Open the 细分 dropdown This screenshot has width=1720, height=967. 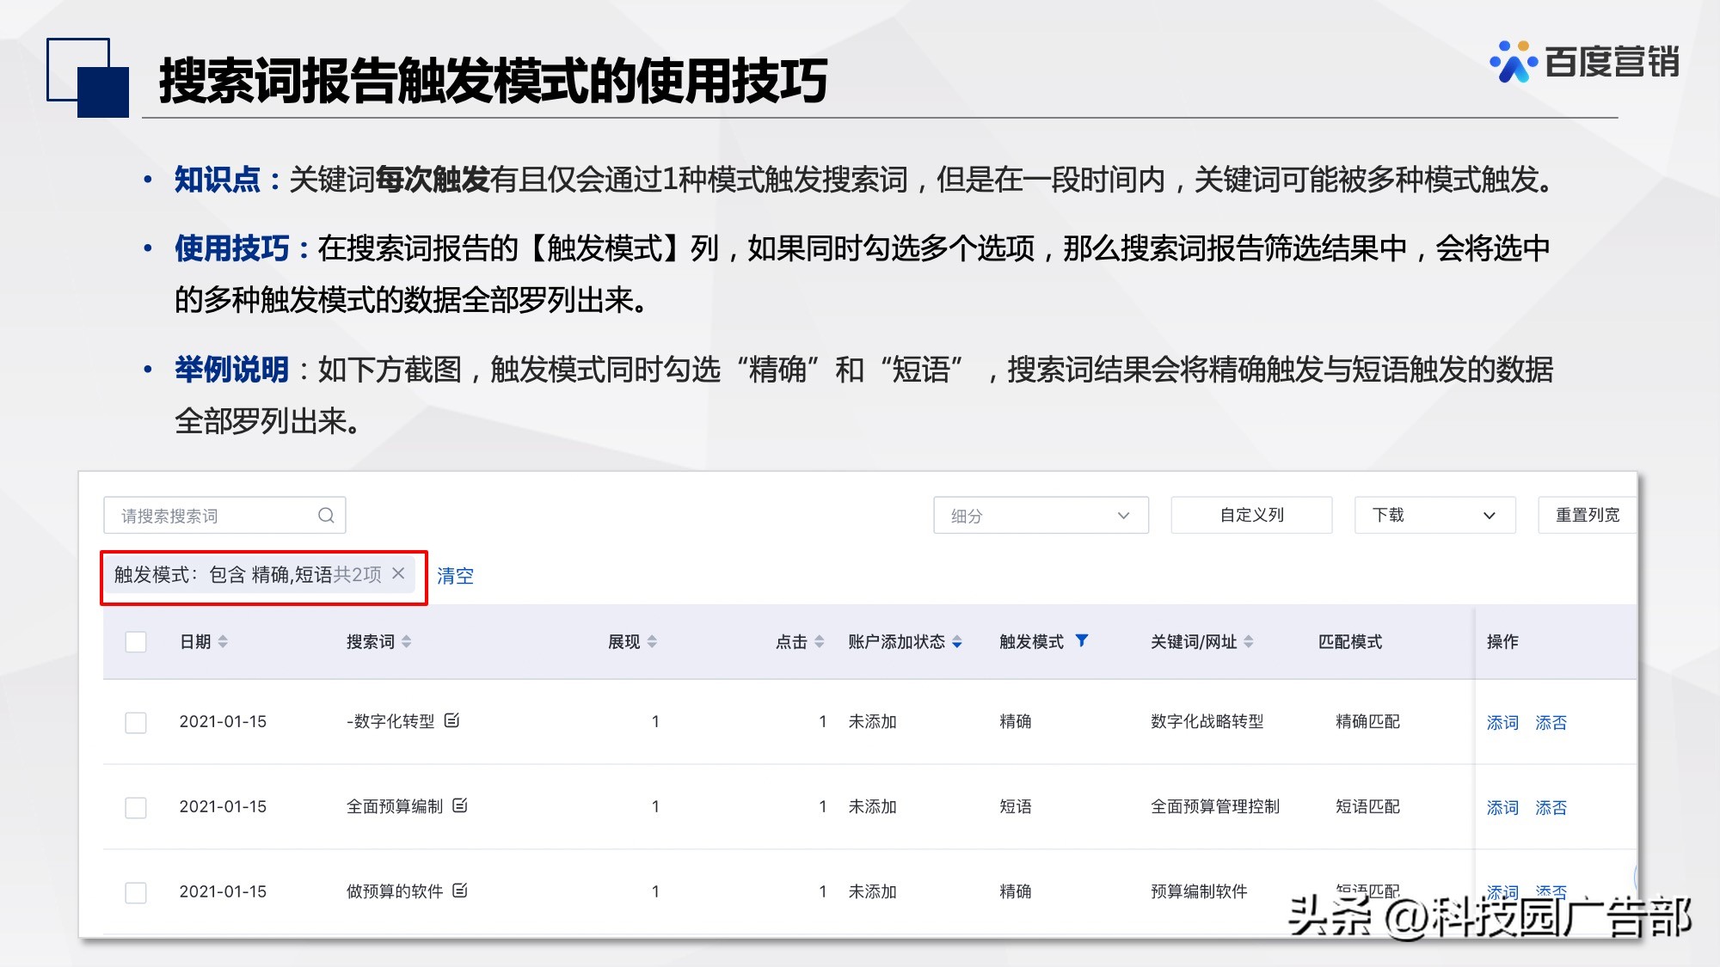click(1041, 515)
